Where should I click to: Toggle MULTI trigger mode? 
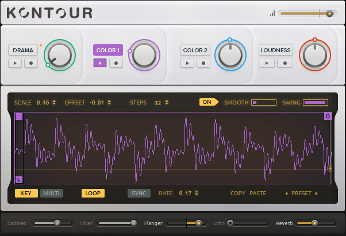pos(52,194)
